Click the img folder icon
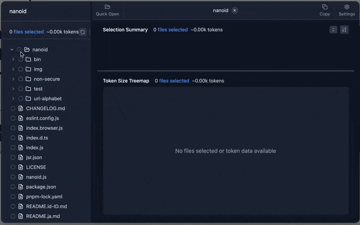Screen dimensions: 360x225 pyautogui.click(x=28, y=69)
